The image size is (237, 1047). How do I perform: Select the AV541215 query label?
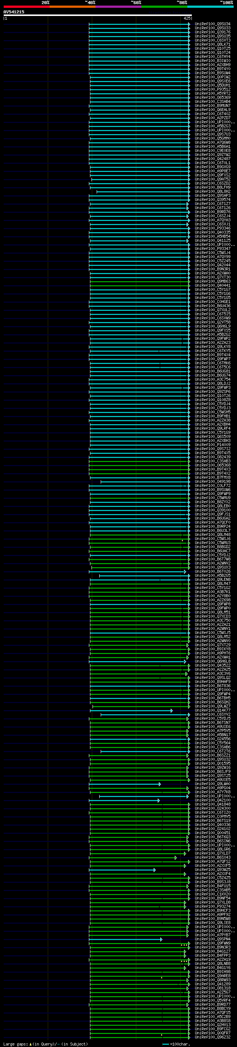point(14,12)
